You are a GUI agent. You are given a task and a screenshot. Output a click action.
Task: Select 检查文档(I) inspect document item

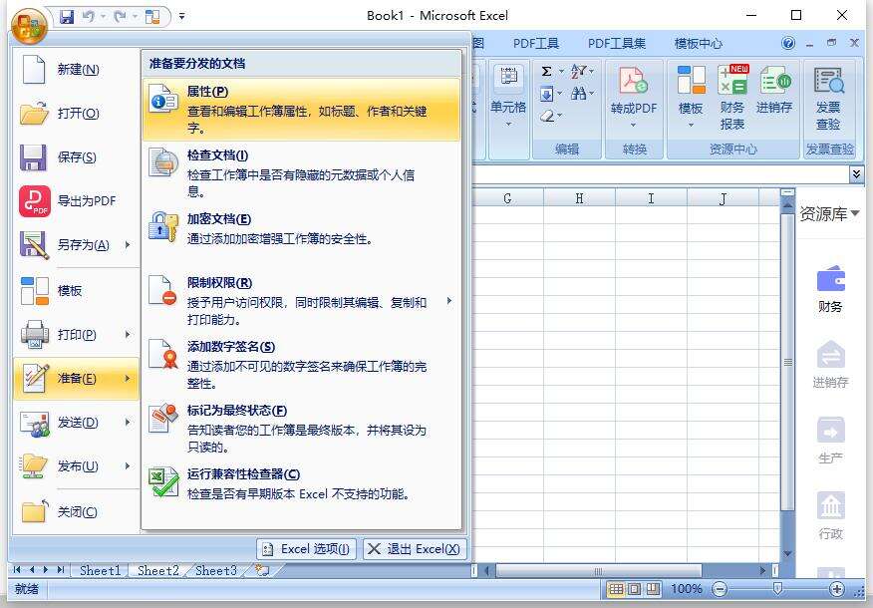(301, 173)
